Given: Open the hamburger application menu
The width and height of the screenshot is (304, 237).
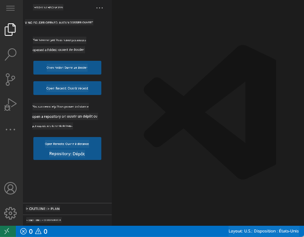Looking at the screenshot, I should [10, 8].
